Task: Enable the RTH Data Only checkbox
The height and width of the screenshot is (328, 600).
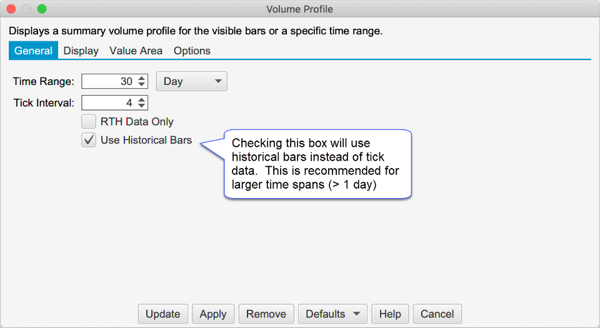Action: pos(89,122)
